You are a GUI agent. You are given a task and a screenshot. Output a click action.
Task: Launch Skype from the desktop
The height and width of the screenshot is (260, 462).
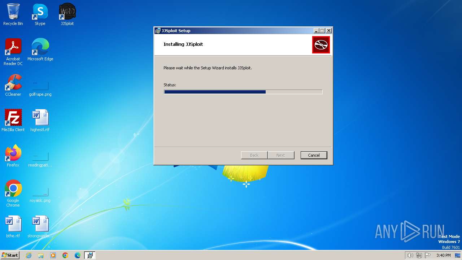40,14
